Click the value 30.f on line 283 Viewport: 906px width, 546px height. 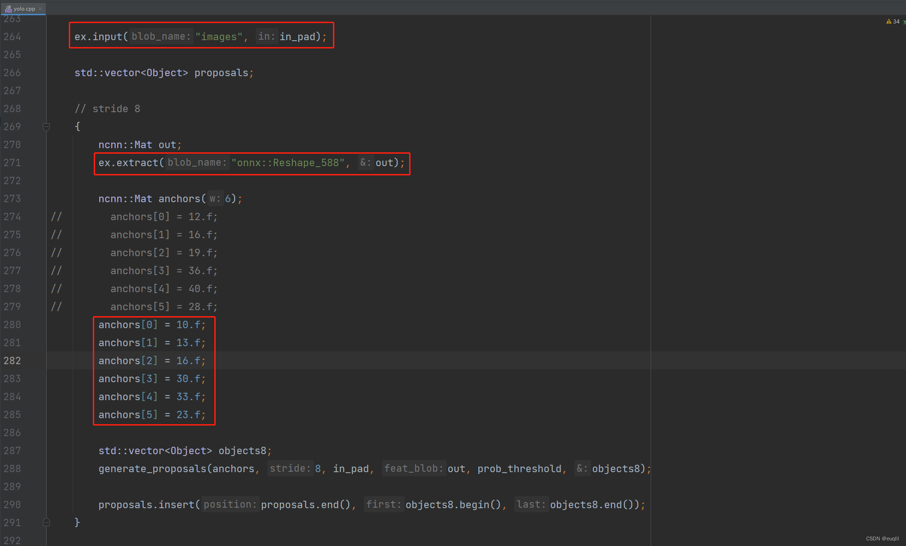click(188, 378)
